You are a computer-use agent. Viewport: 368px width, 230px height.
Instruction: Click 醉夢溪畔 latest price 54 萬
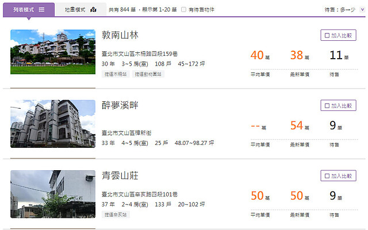(300, 125)
